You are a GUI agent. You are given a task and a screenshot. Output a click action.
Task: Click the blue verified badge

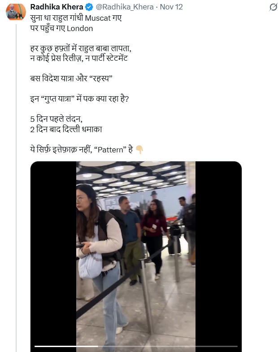(89, 7)
